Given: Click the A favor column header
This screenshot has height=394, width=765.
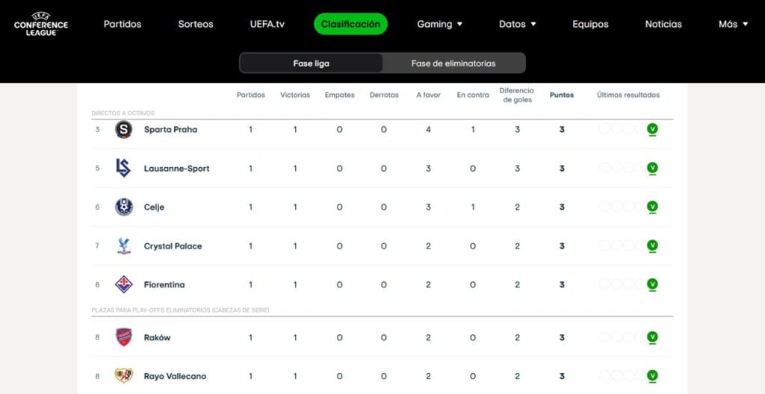Looking at the screenshot, I should pos(428,95).
